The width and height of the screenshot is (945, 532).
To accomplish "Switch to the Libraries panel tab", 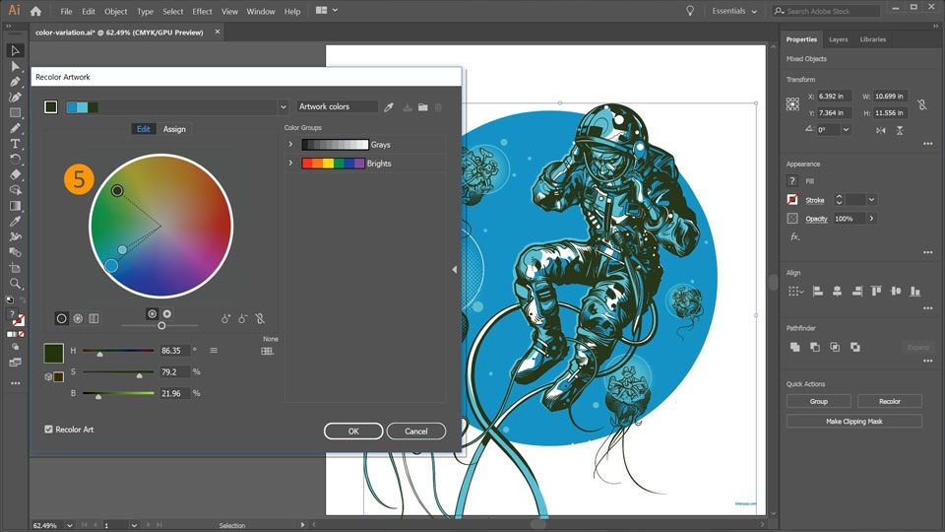I will [873, 39].
